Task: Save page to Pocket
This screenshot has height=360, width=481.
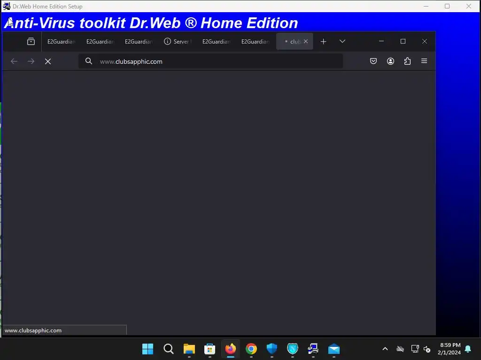Action: coord(373,61)
